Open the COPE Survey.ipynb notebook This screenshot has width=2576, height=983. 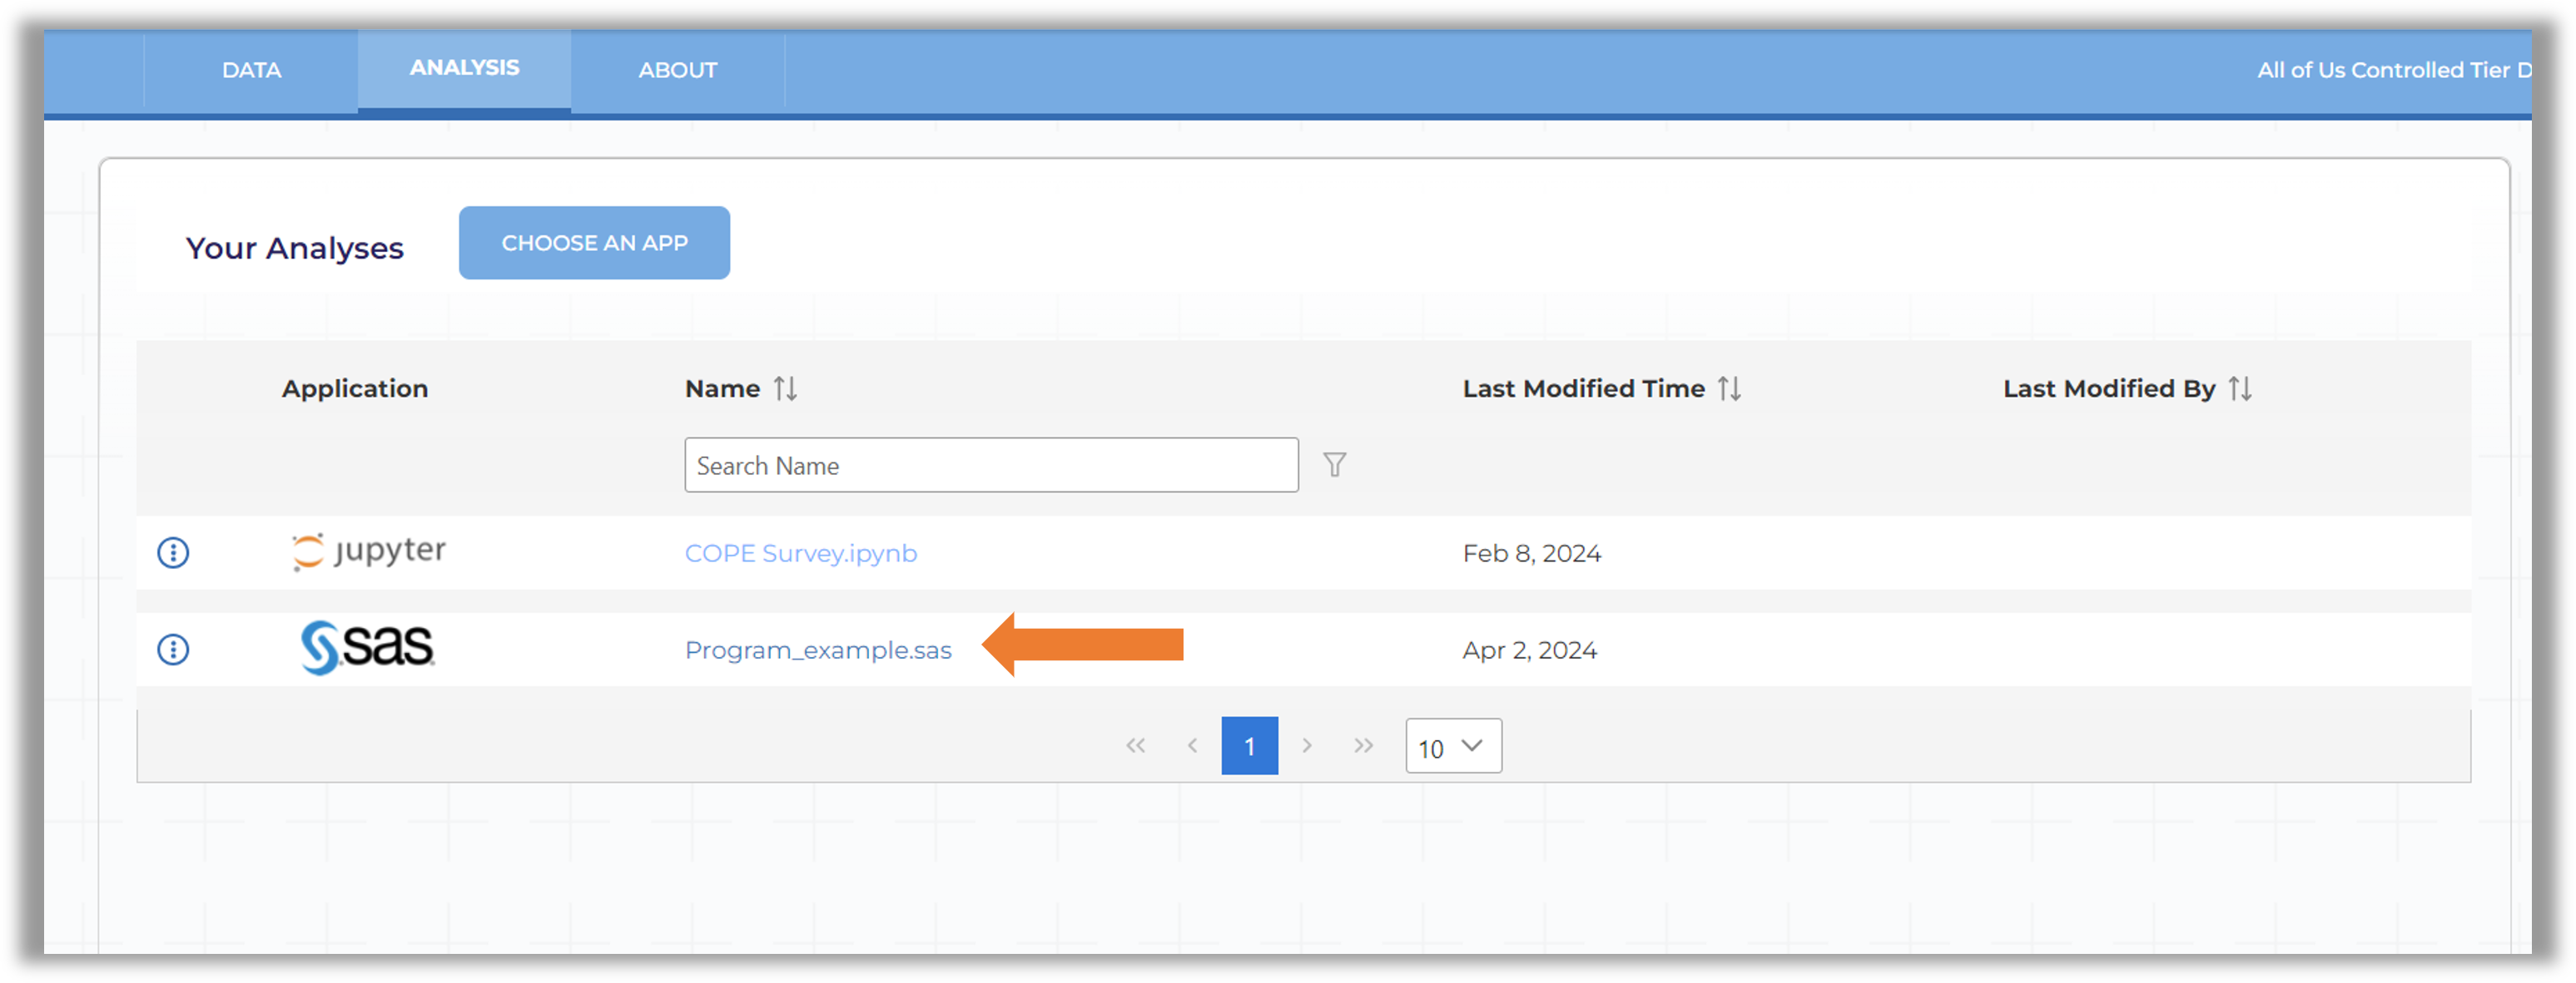click(801, 552)
